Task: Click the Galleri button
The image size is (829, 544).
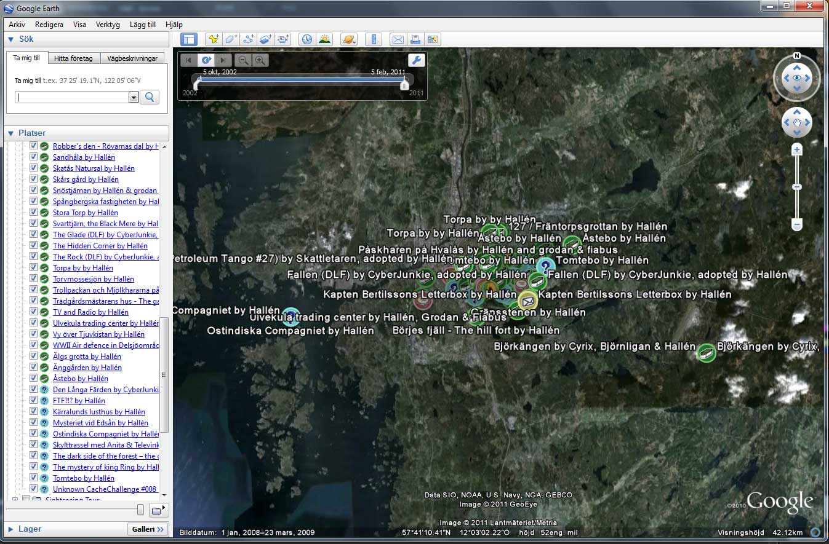Action: [x=148, y=529]
